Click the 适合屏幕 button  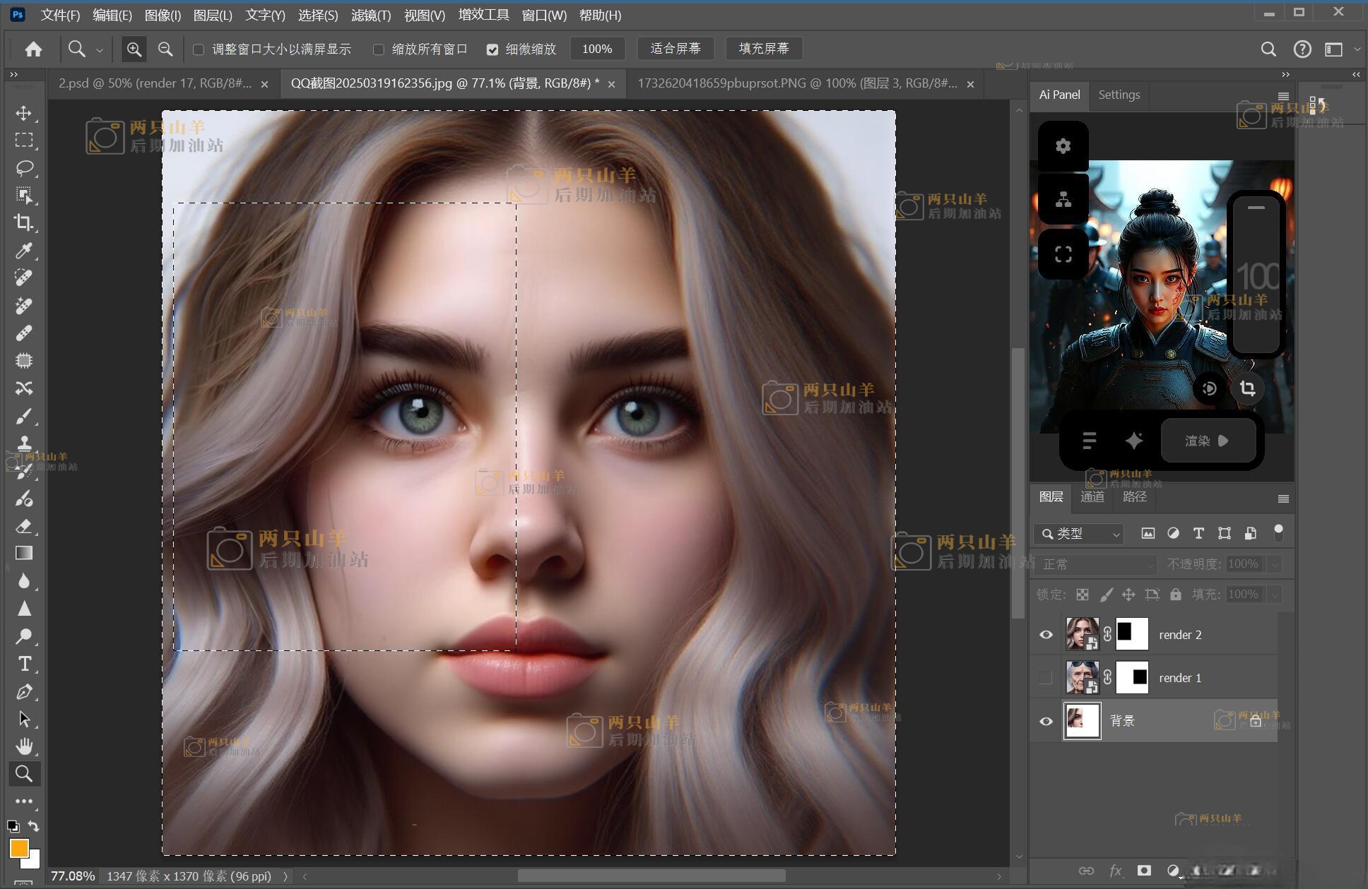[x=675, y=49]
